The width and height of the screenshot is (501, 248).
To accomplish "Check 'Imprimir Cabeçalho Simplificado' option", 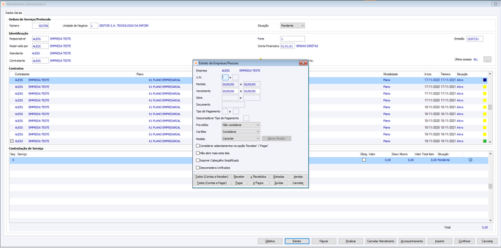I will pos(198,160).
